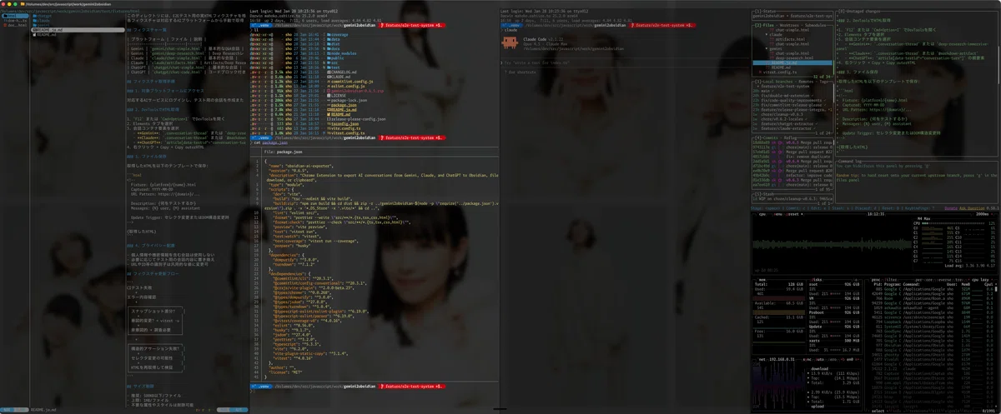The width and height of the screenshot is (1001, 414).
Task: Adjust the 2000ms update interval in btop
Action: pyautogui.click(x=983, y=214)
